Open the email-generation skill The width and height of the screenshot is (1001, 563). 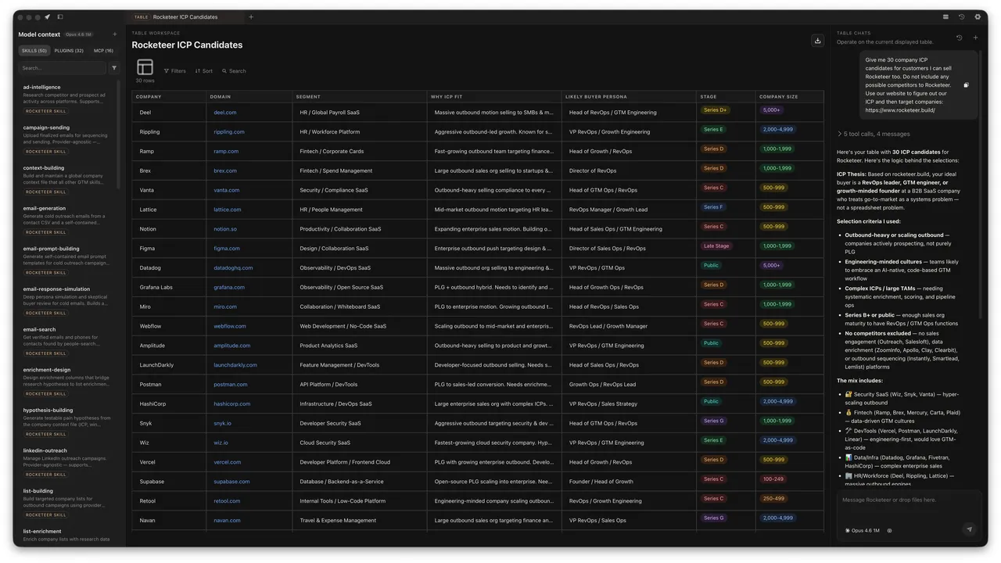pyautogui.click(x=67, y=220)
